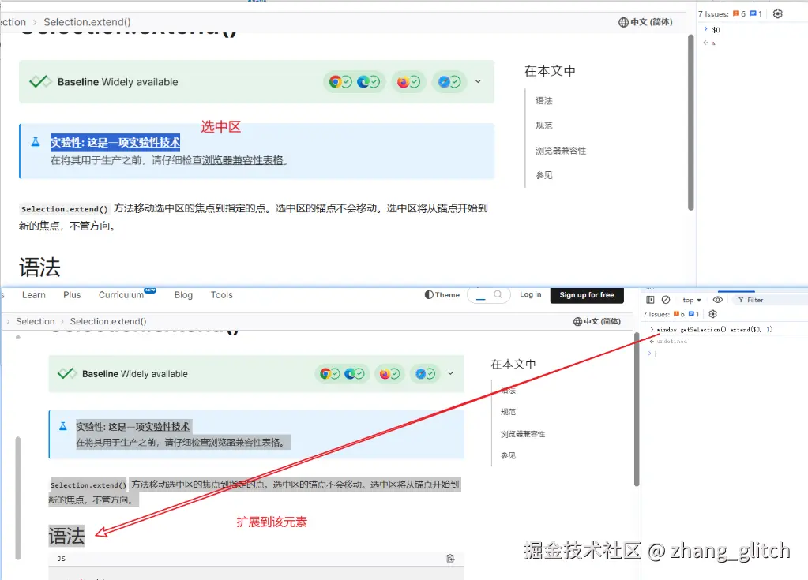Click the Baseline checkmark logo in upper page

pos(40,81)
